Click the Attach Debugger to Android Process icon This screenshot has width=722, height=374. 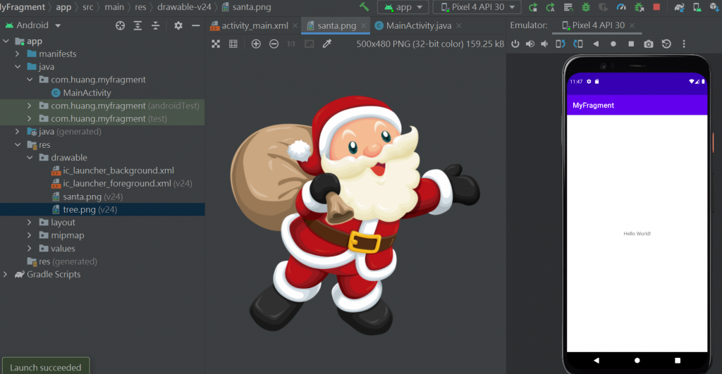point(639,7)
